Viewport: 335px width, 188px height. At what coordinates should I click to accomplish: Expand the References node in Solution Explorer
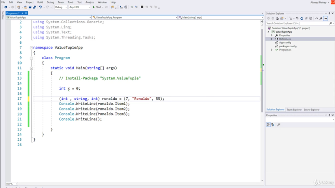272,39
